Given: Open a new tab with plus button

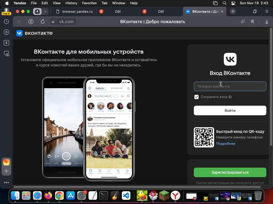Looking at the screenshot, I should (233, 11).
